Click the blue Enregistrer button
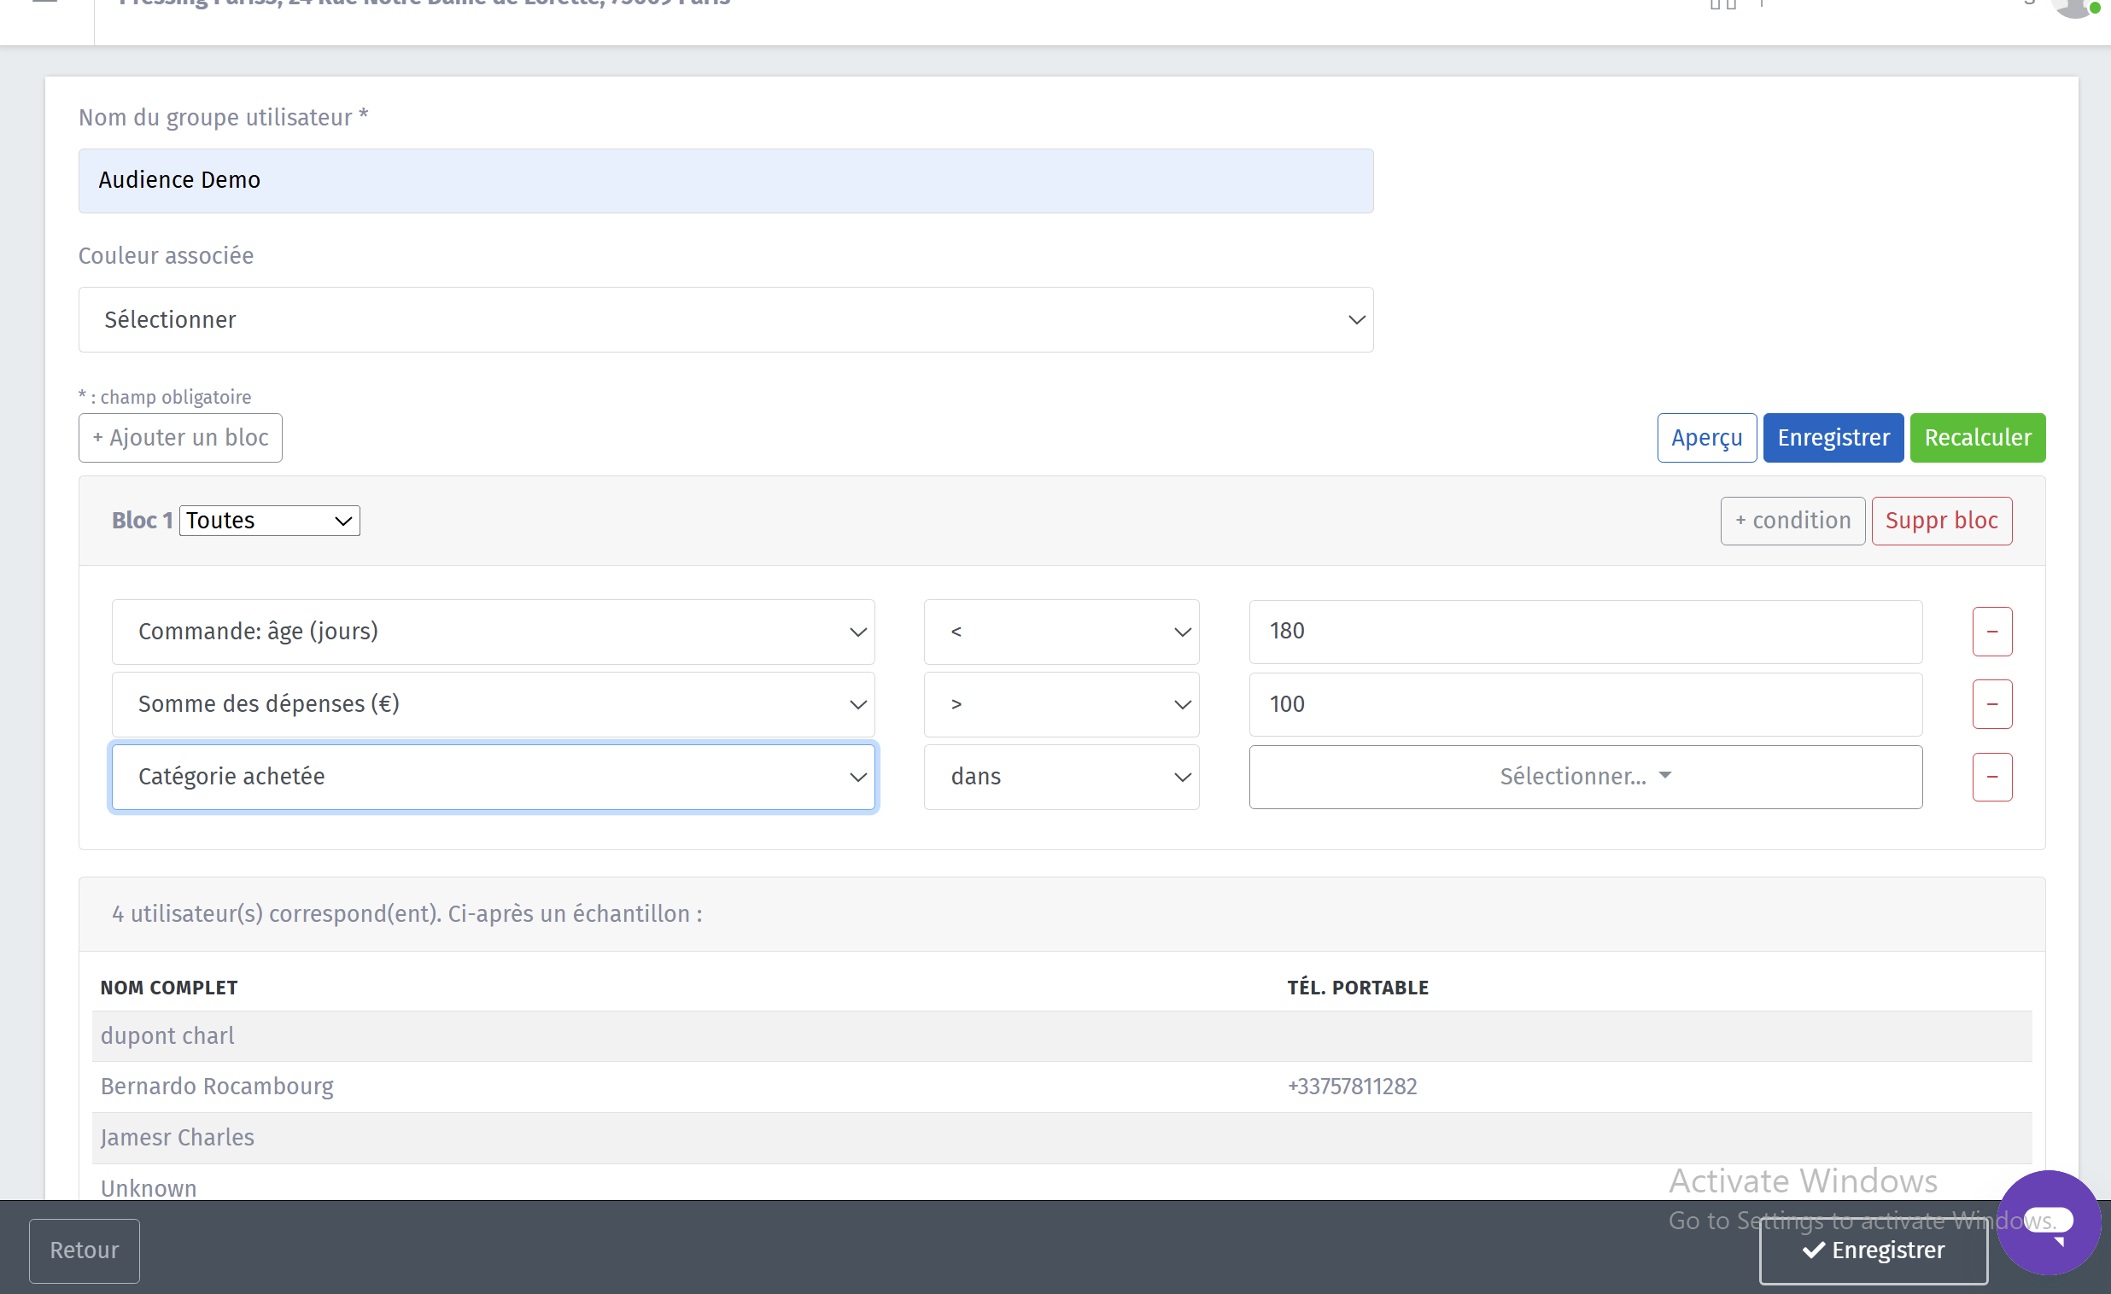This screenshot has width=2111, height=1294. click(x=1833, y=438)
